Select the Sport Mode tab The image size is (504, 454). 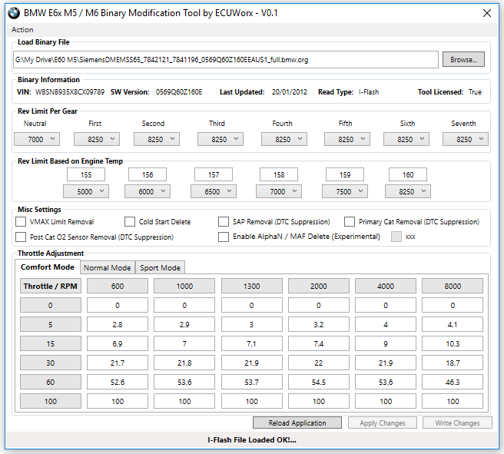pos(160,268)
